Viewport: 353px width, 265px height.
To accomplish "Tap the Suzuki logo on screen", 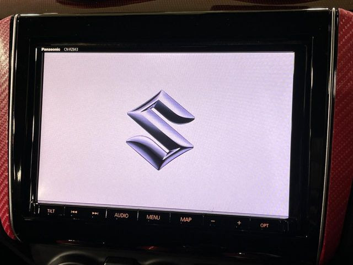I will (x=161, y=130).
